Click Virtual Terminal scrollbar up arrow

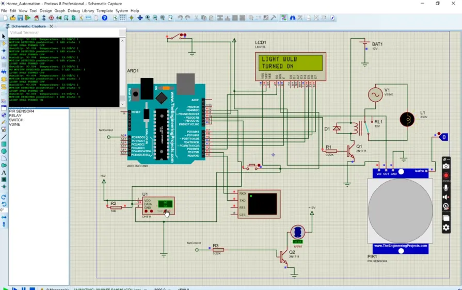(x=122, y=41)
